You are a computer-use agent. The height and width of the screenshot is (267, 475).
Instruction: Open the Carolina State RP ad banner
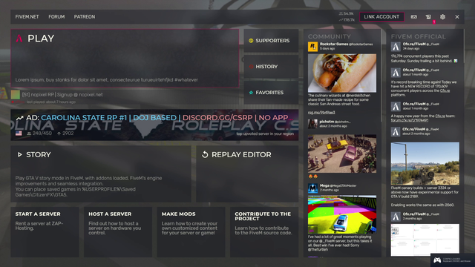coord(154,125)
